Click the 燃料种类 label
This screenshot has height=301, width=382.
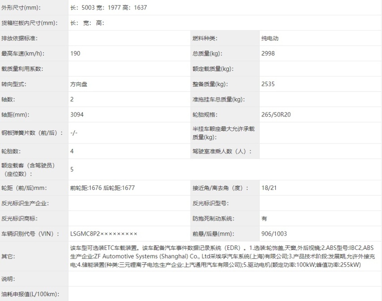tap(204, 38)
